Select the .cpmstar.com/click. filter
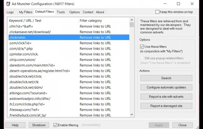Image resolution: width=203 pixels, height=129 pixels. (69, 54)
